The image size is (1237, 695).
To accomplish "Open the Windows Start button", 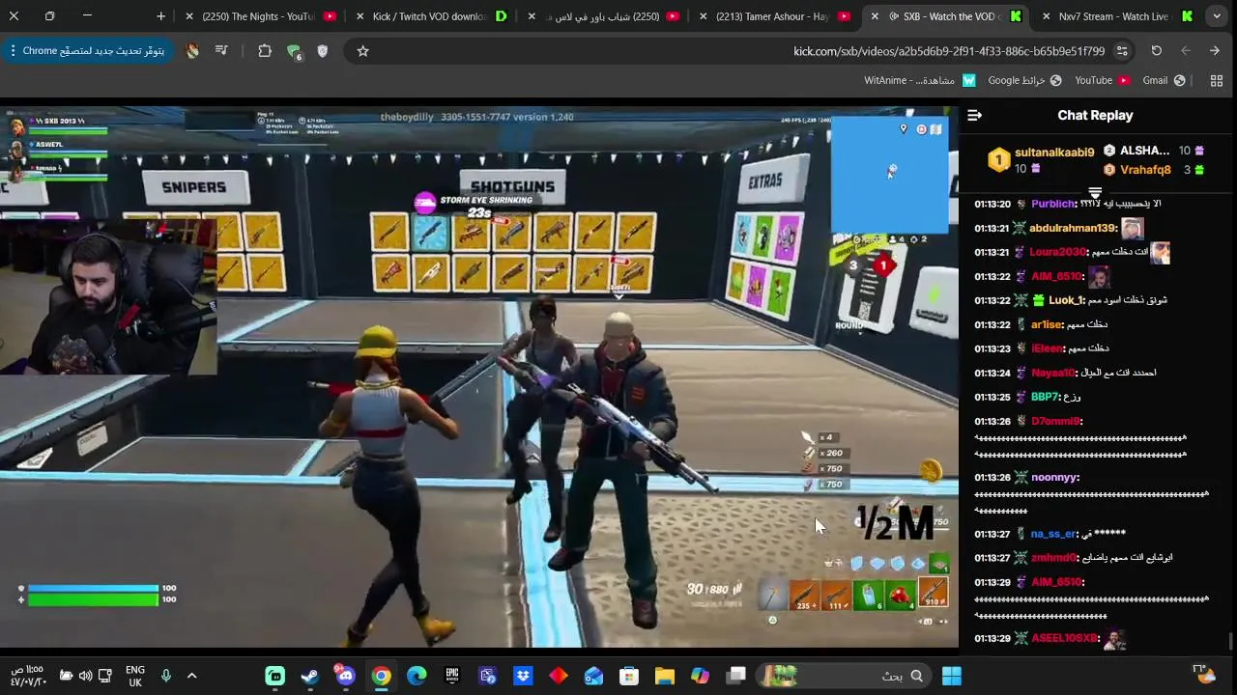I will coord(952,676).
